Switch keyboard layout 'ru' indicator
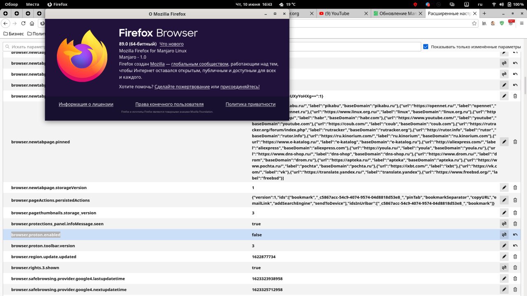Screen dimensions: 527x296 [x=480, y=4]
